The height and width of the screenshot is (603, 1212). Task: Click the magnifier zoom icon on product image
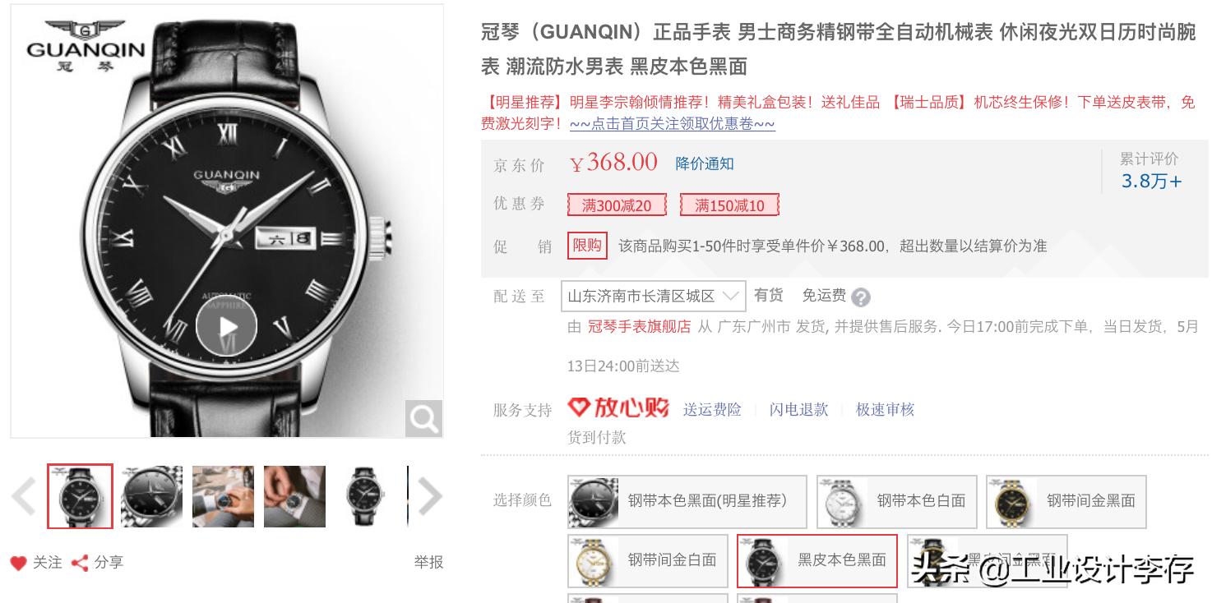click(423, 418)
